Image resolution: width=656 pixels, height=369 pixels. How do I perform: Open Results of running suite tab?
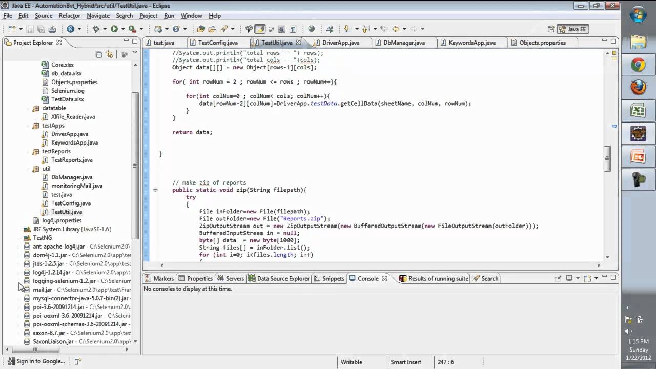pos(434,278)
